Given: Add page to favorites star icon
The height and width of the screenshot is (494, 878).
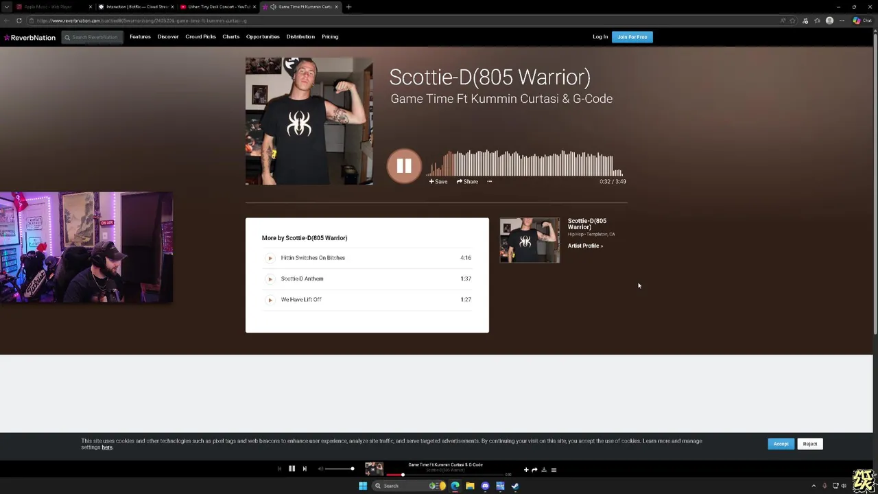Looking at the screenshot, I should (792, 21).
